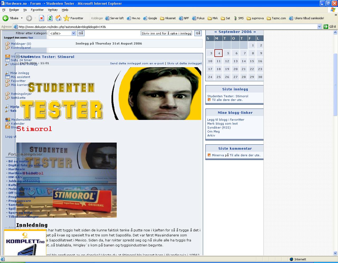The image size is (338, 263).
Task: Select calendar day 15
Action: (x=252, y=61)
